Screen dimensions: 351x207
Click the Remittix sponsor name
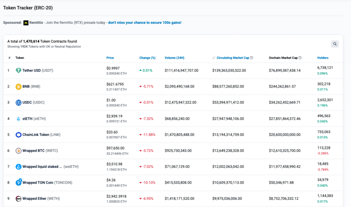coord(36,23)
